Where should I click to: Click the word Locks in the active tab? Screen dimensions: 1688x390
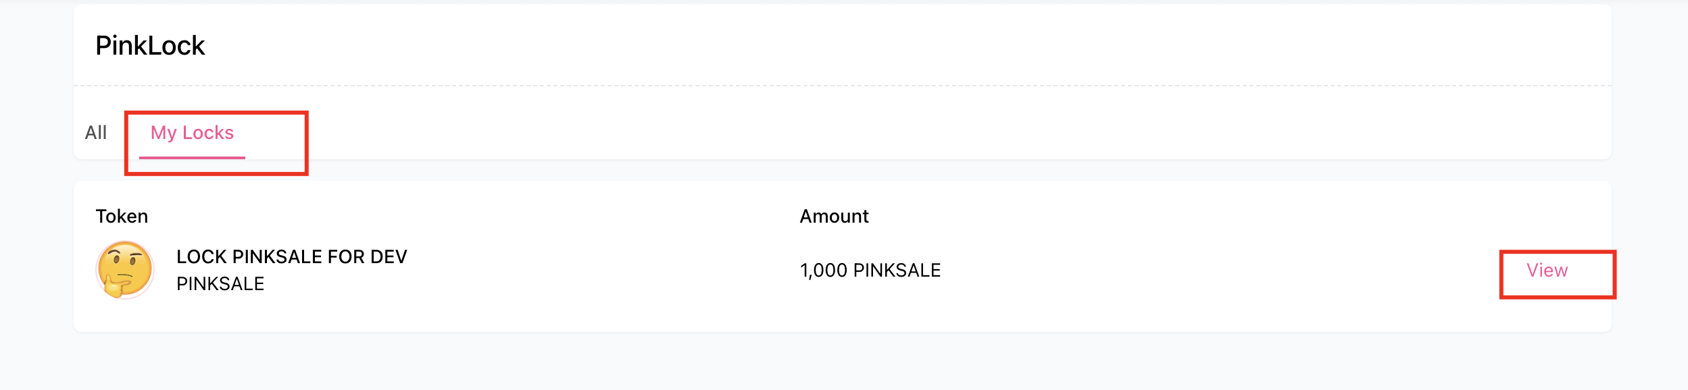pyautogui.click(x=208, y=133)
